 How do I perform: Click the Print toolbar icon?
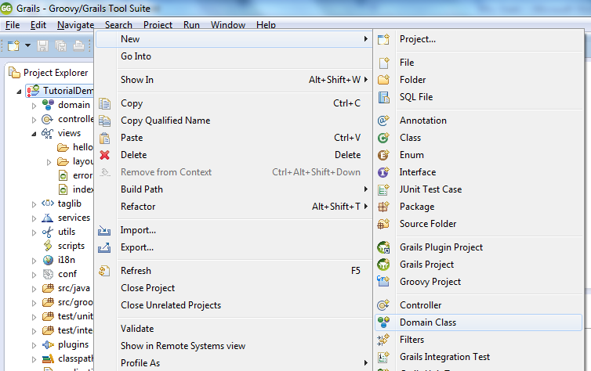(79, 46)
